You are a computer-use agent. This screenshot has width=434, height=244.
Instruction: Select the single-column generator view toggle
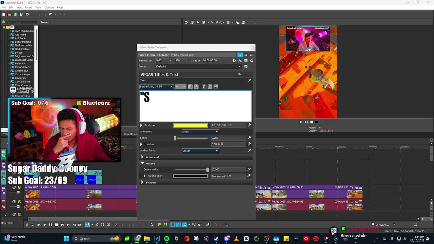click(240, 55)
